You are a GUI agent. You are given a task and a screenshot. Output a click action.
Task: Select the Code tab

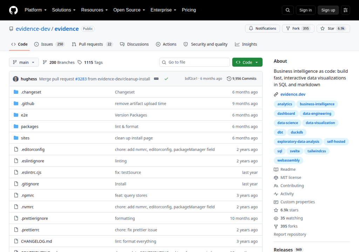(x=20, y=44)
